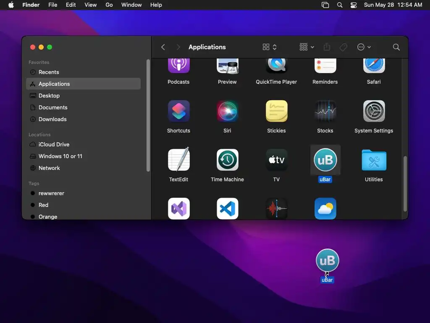Select the Reminders app icon
This screenshot has height=323, width=430.
pos(325,66)
